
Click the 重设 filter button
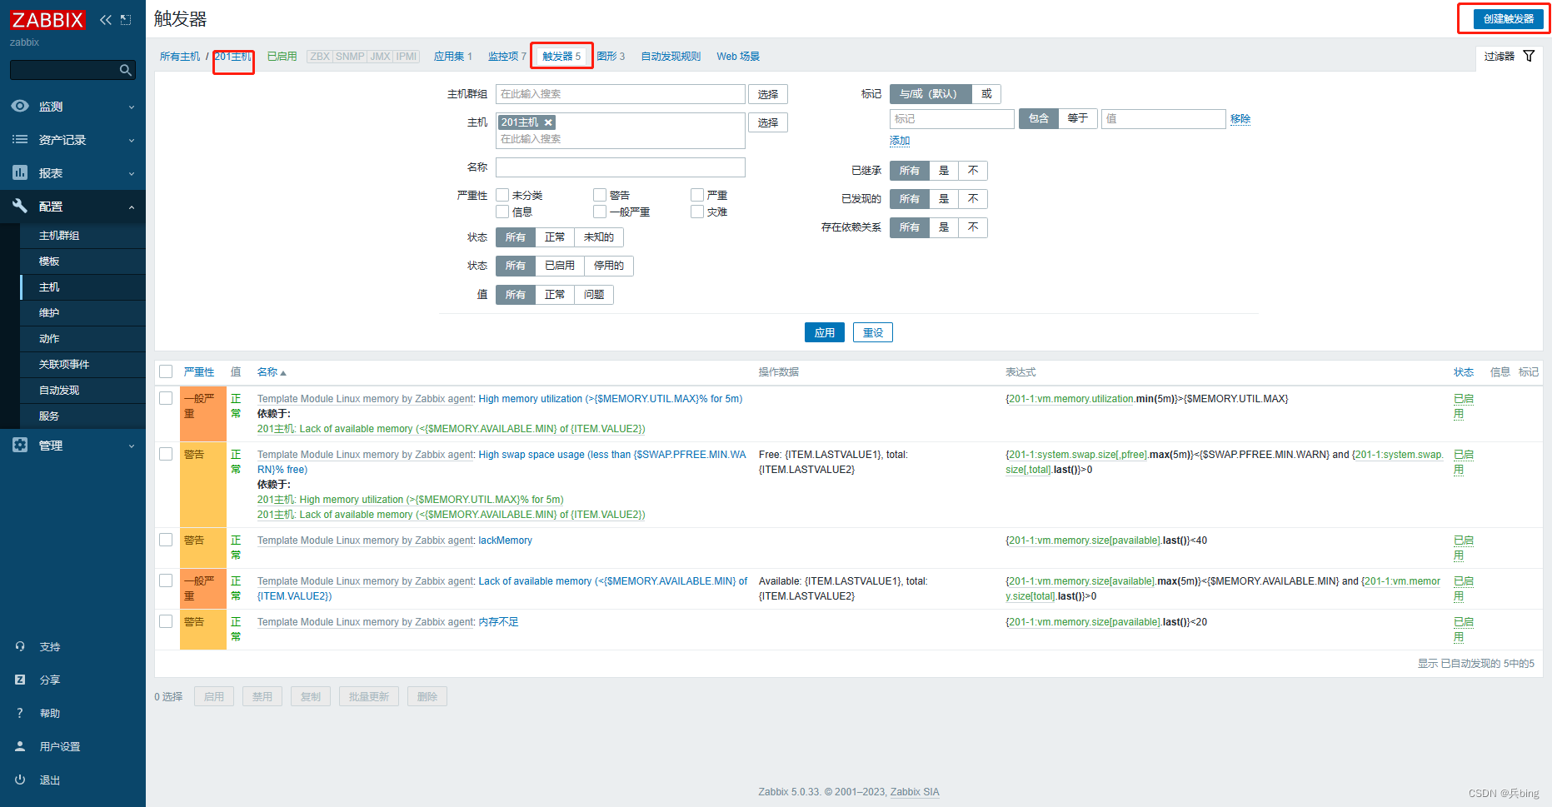click(873, 332)
